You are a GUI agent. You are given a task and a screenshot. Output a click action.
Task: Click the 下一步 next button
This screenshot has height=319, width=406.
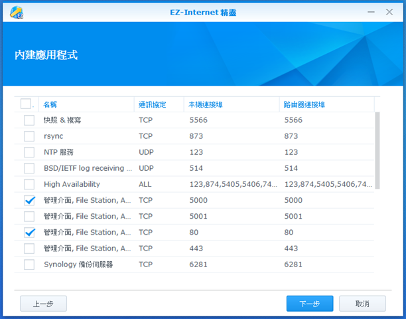tap(310, 304)
